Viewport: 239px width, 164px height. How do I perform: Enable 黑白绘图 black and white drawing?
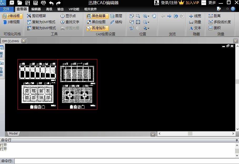(96, 22)
